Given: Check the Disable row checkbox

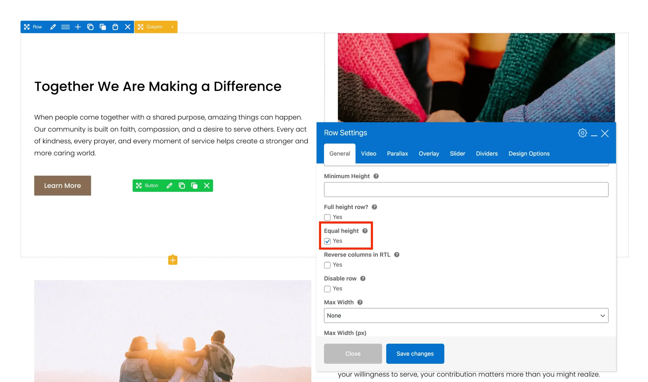Looking at the screenshot, I should tap(327, 289).
